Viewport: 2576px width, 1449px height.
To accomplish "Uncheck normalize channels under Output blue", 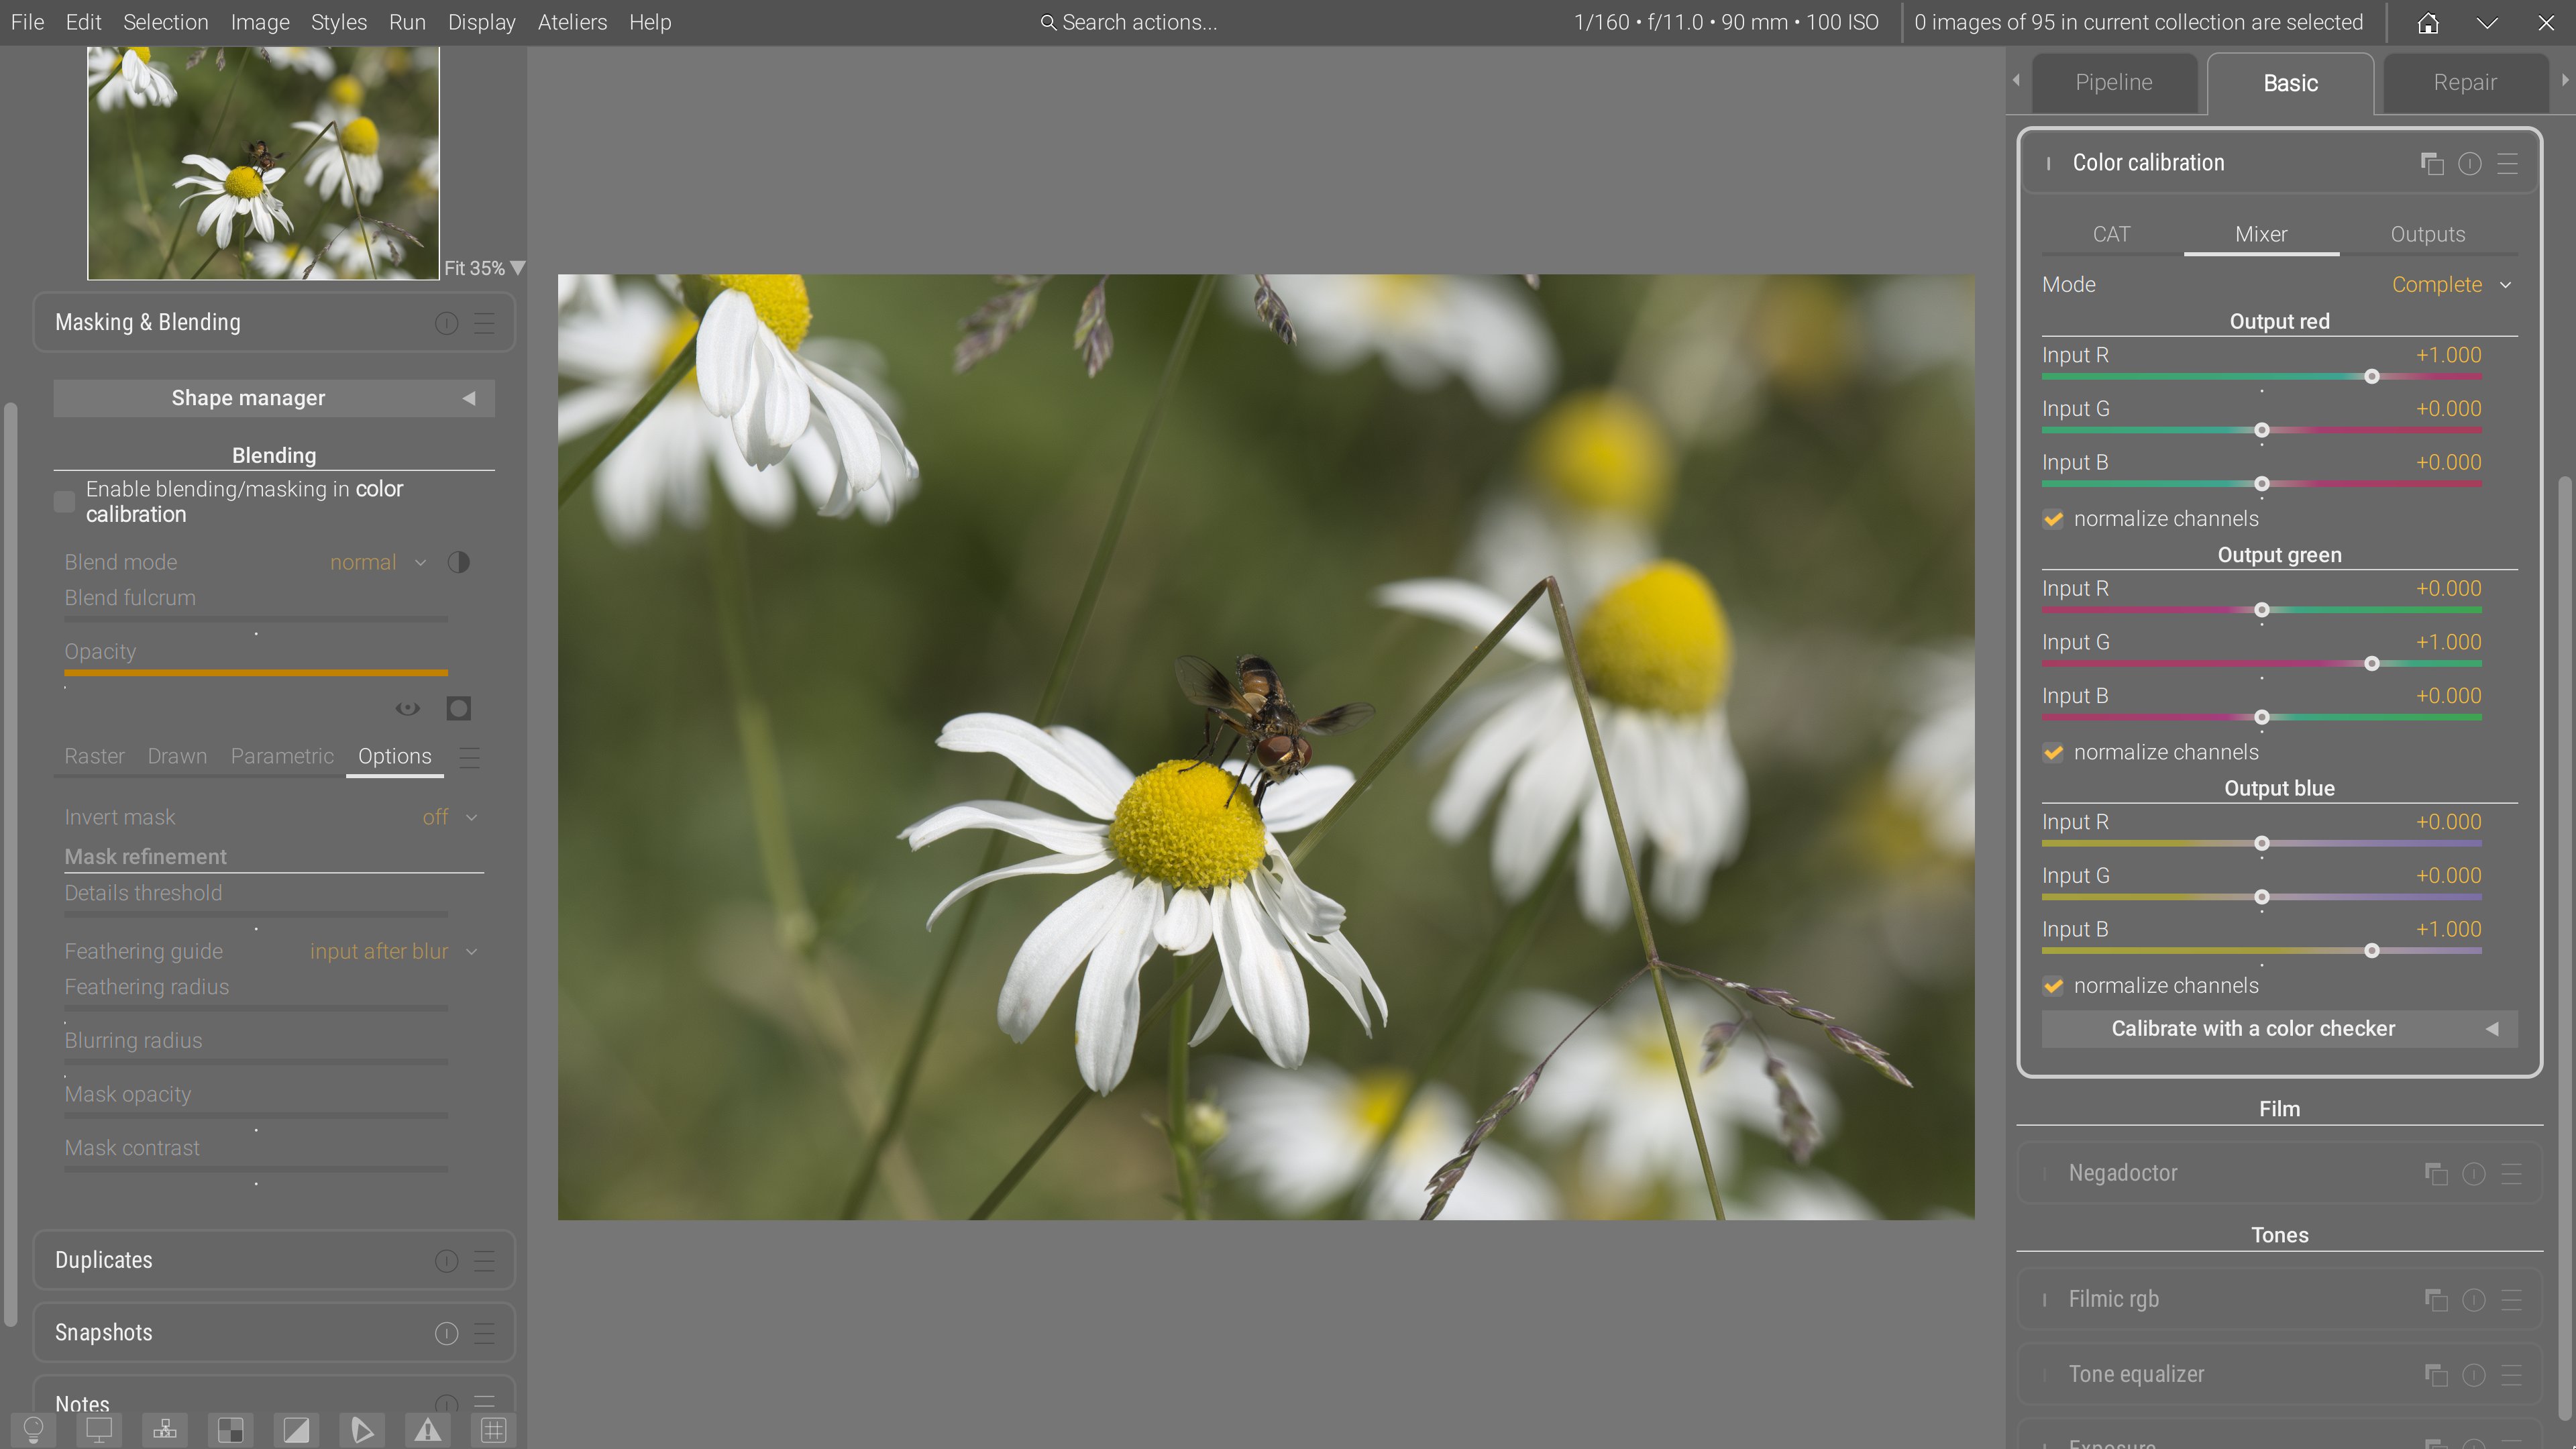I will tap(2053, 986).
